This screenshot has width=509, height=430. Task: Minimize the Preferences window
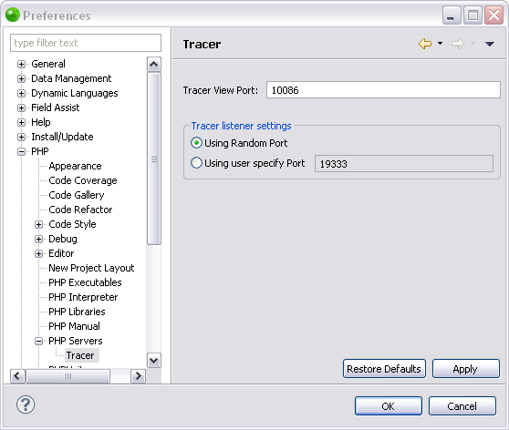click(452, 15)
